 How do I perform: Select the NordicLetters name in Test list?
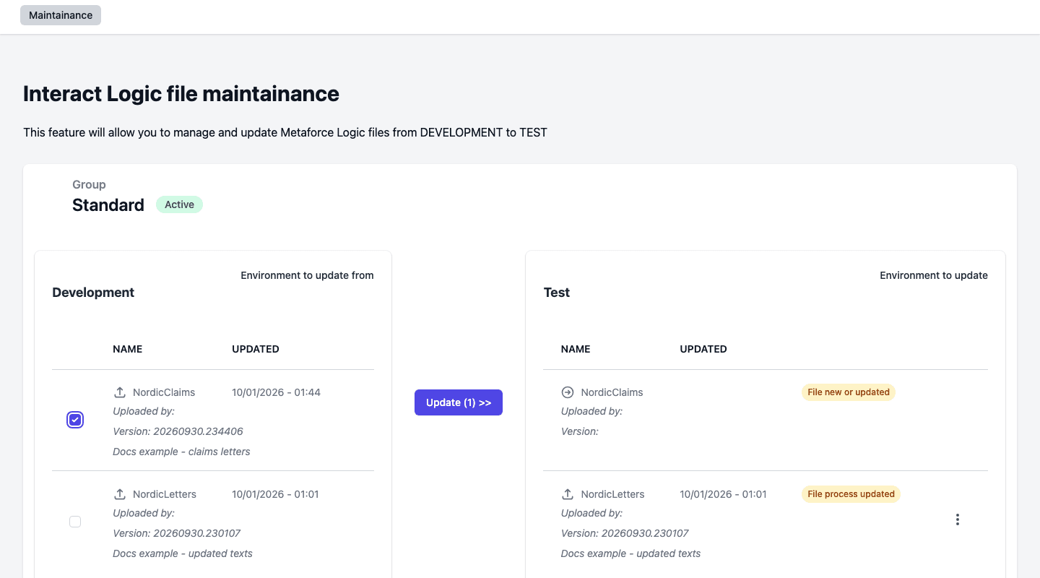613,494
